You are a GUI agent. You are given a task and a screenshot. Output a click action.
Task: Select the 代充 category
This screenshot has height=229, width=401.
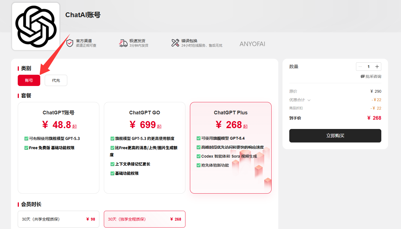coord(56,80)
